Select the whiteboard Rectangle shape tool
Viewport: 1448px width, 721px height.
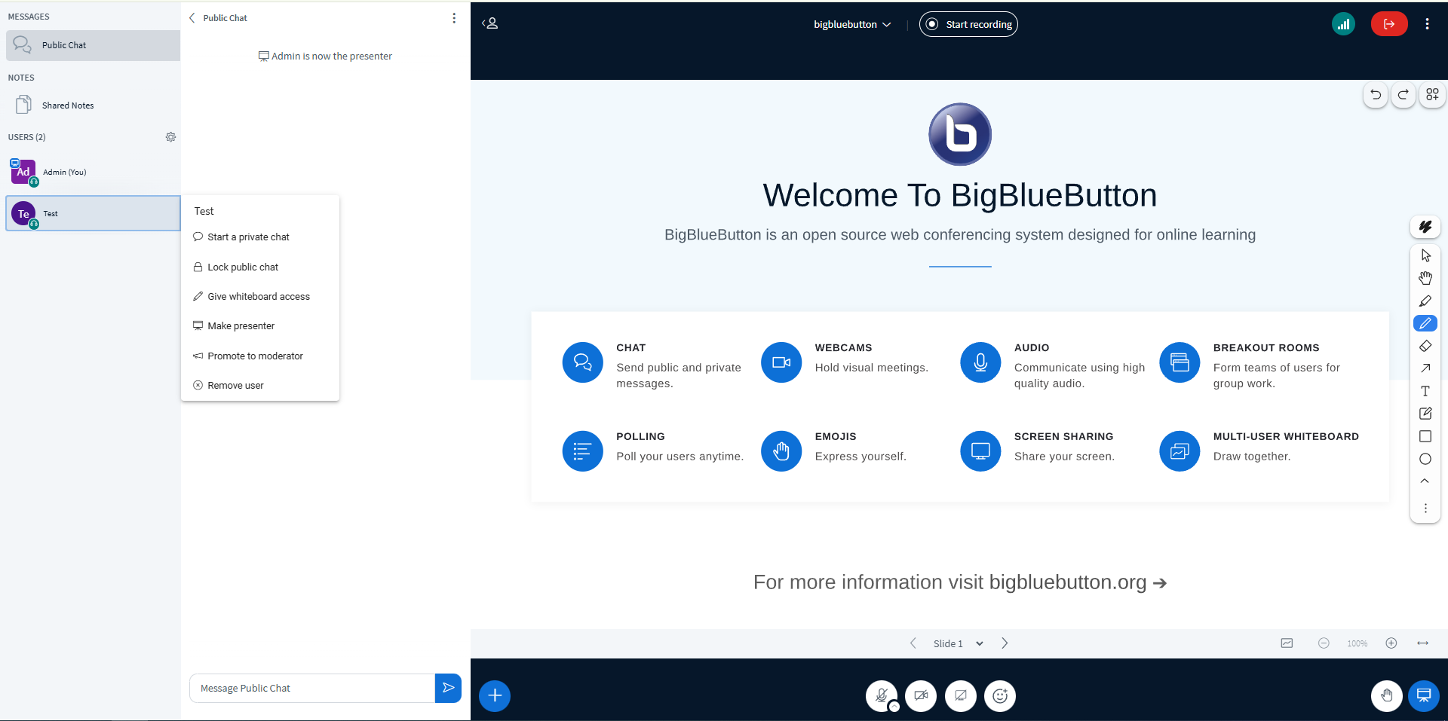pyautogui.click(x=1425, y=436)
